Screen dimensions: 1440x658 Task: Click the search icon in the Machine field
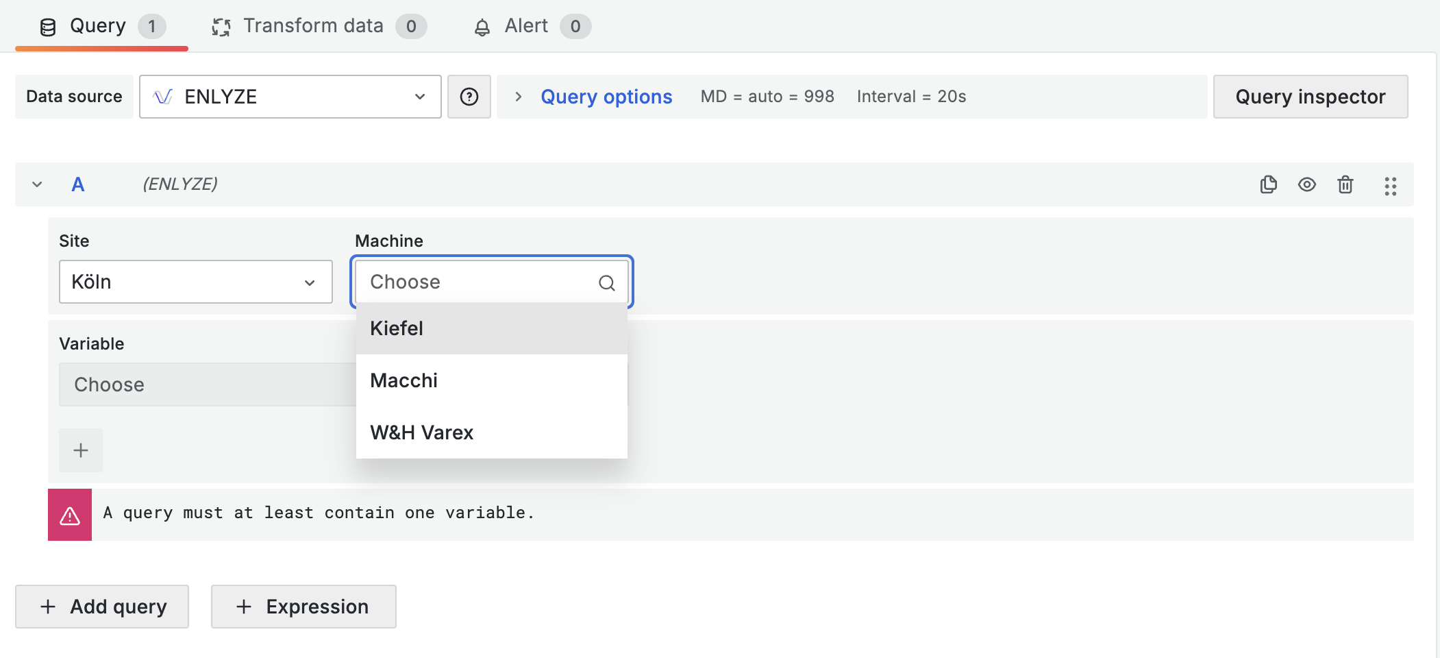[x=606, y=282]
